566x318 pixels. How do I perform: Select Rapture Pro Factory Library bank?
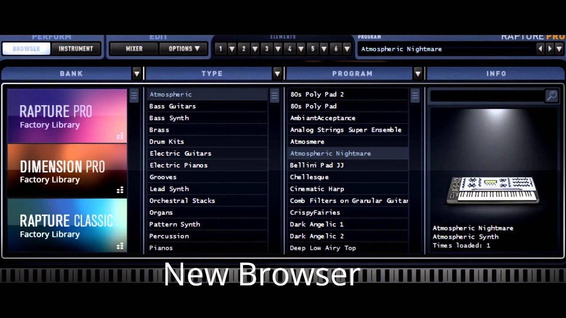67,116
